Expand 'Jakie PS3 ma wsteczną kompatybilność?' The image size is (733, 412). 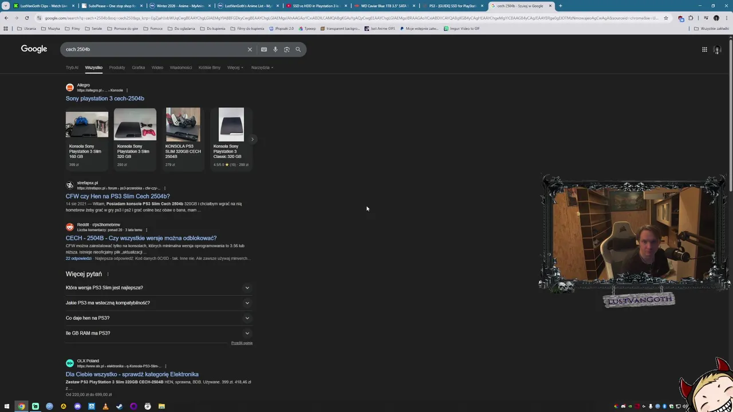(159, 303)
